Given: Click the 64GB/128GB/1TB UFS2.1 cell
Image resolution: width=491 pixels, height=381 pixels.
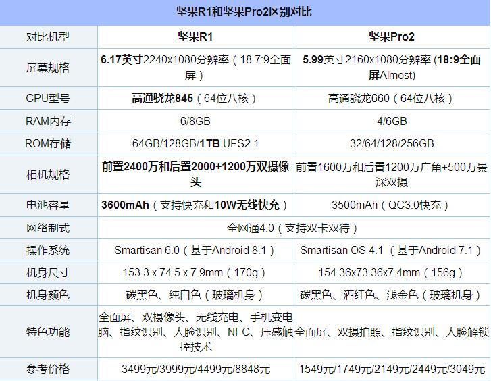Looking at the screenshot, I should [195, 143].
